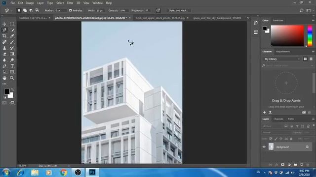This screenshot has width=316, height=177.
Task: Open the My Library dropdown
Action: click(x=282, y=59)
